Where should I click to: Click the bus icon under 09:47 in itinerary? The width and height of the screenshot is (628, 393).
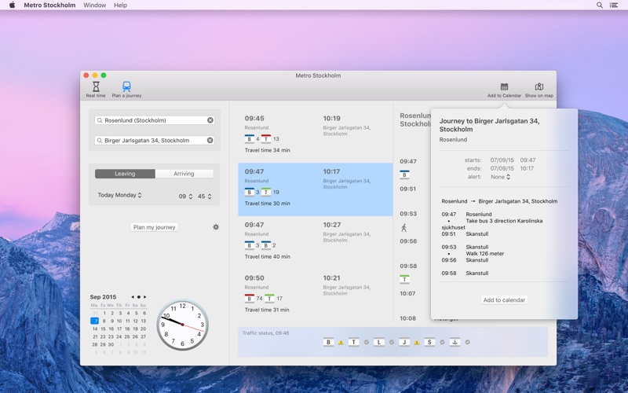click(x=404, y=174)
